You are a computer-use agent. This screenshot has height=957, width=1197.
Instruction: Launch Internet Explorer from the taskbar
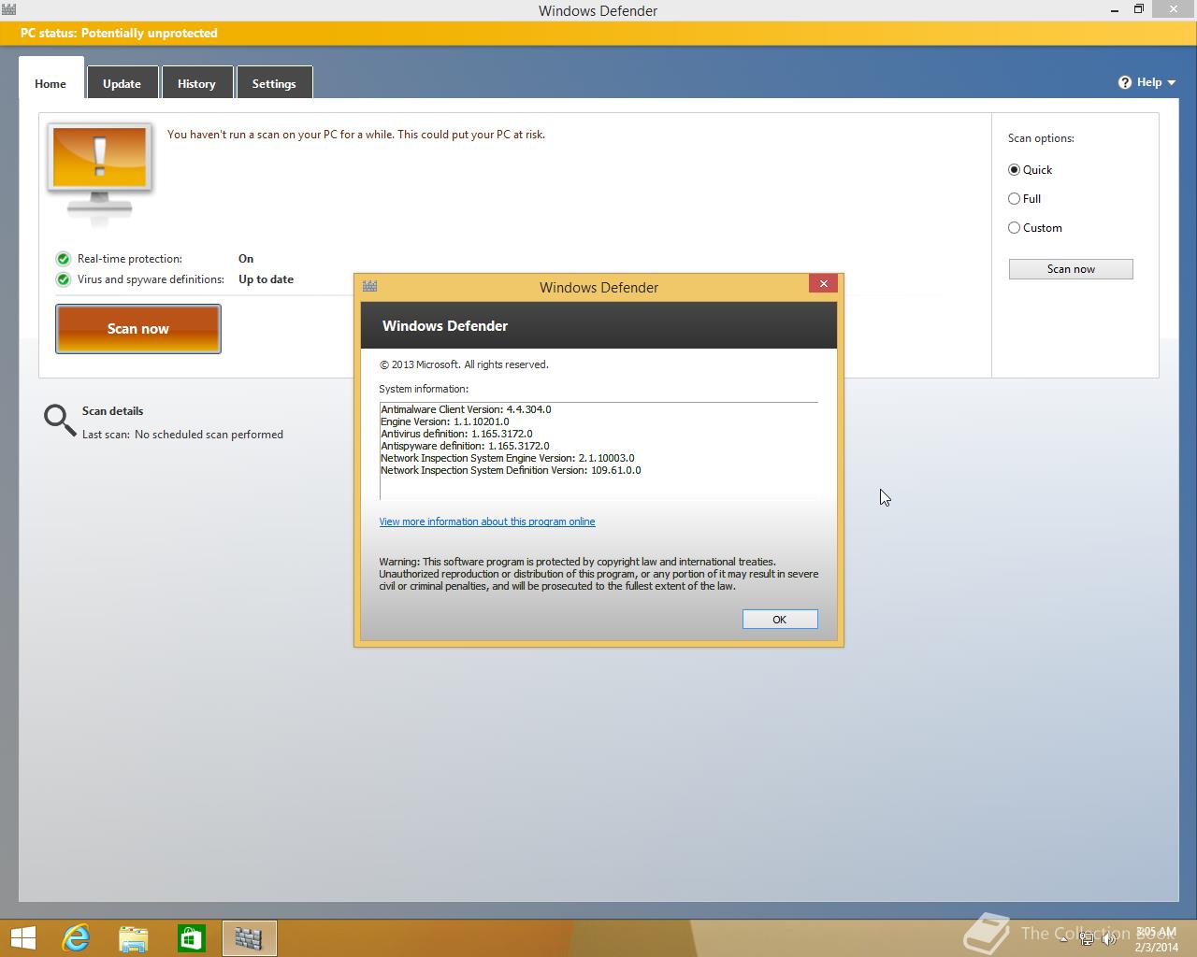[x=76, y=937]
